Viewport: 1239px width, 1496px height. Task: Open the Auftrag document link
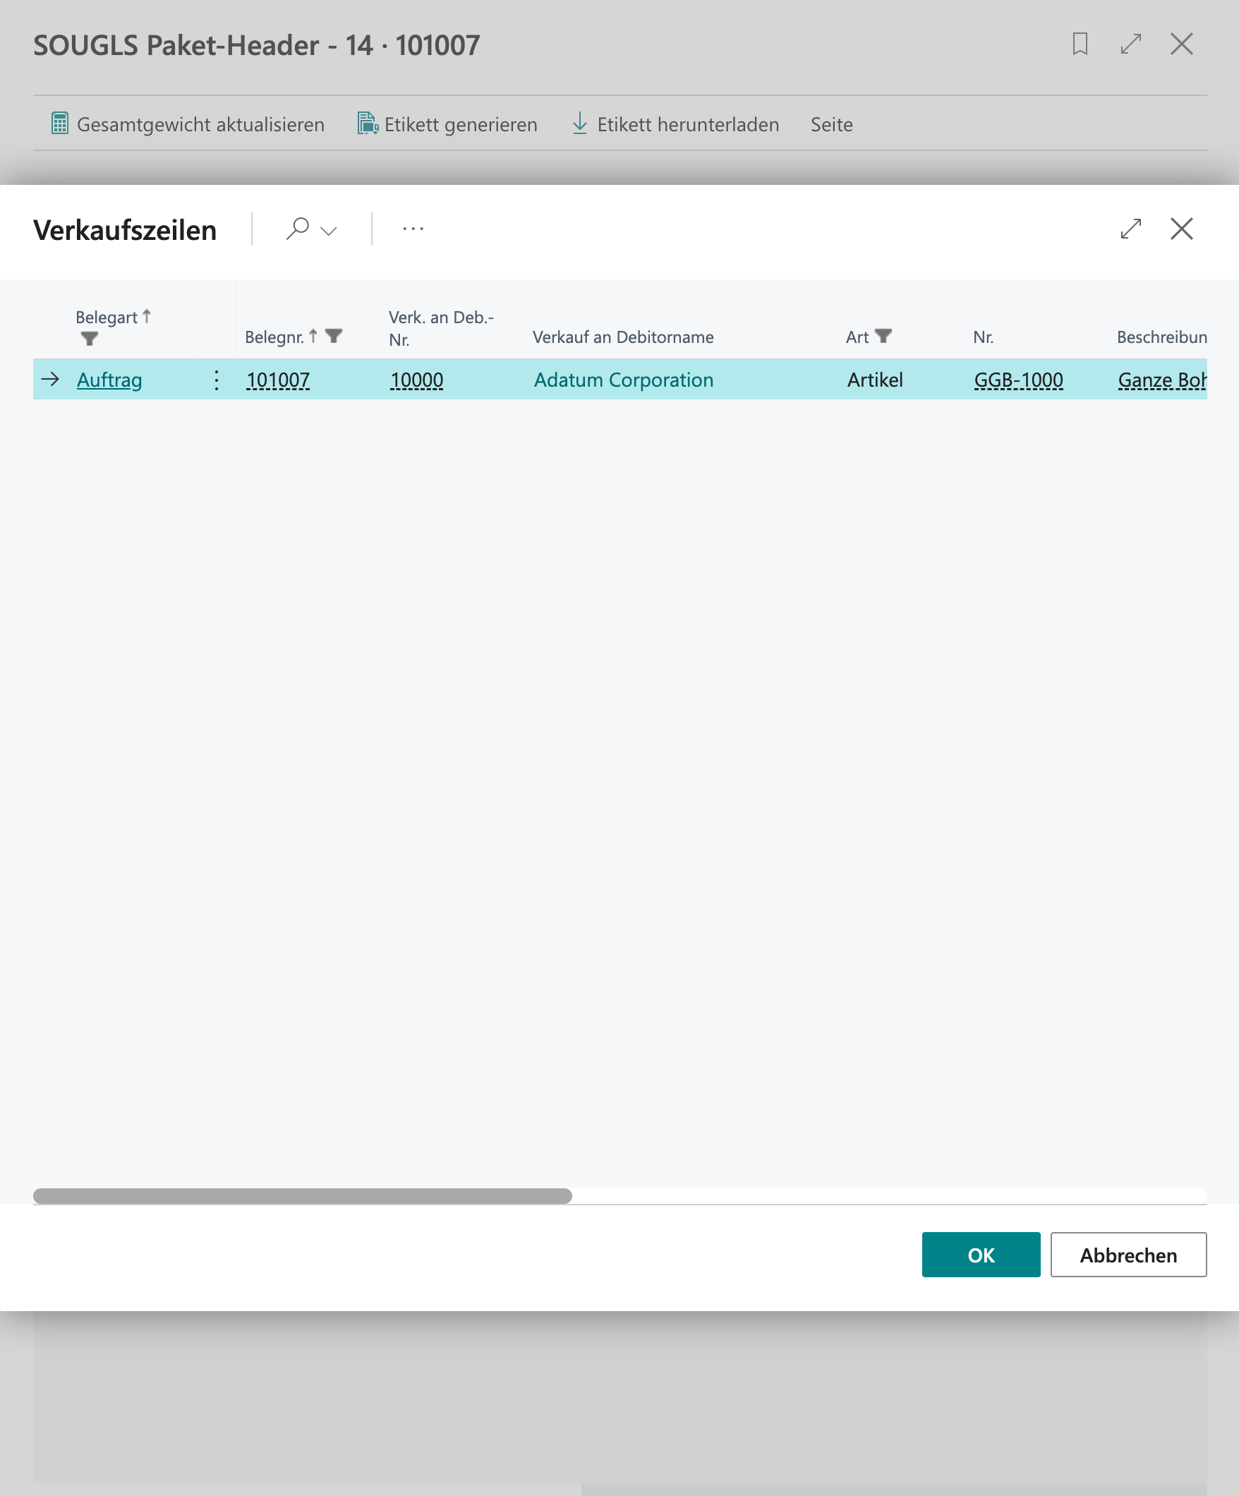pos(109,380)
